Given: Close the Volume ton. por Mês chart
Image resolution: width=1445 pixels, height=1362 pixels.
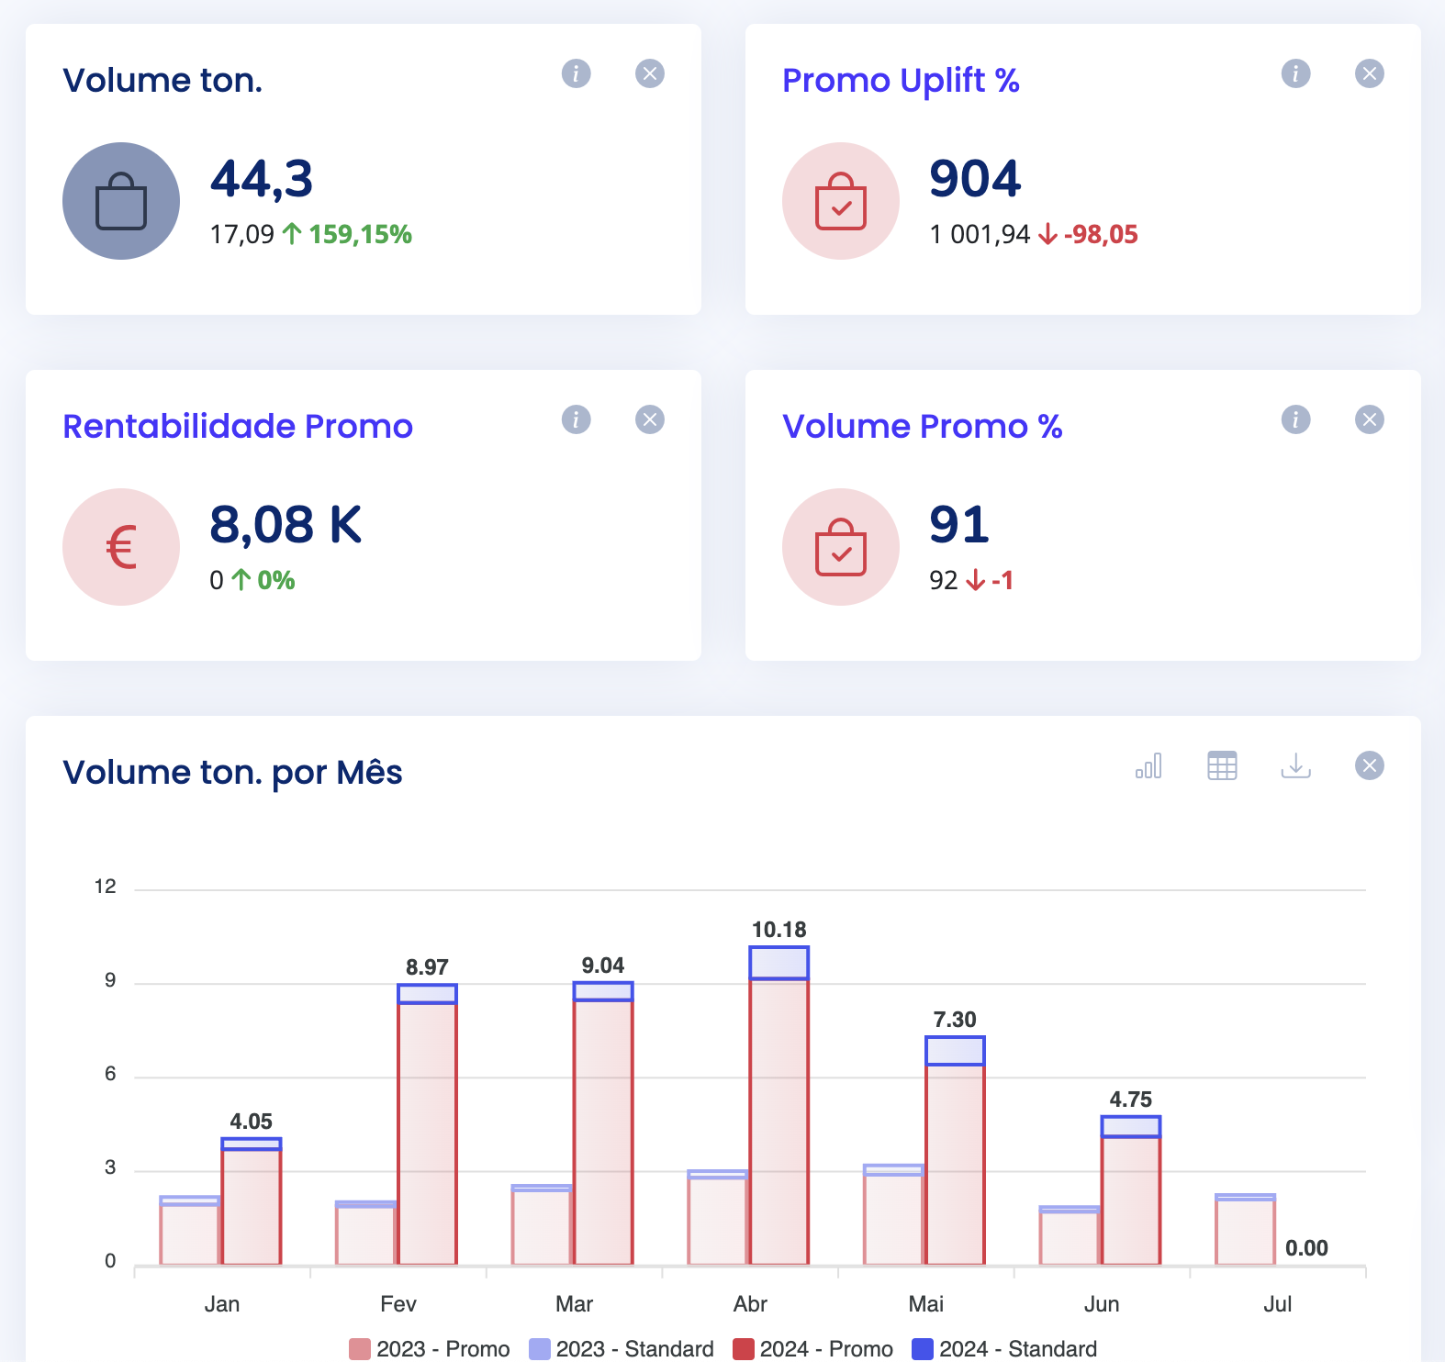Looking at the screenshot, I should coord(1370,765).
